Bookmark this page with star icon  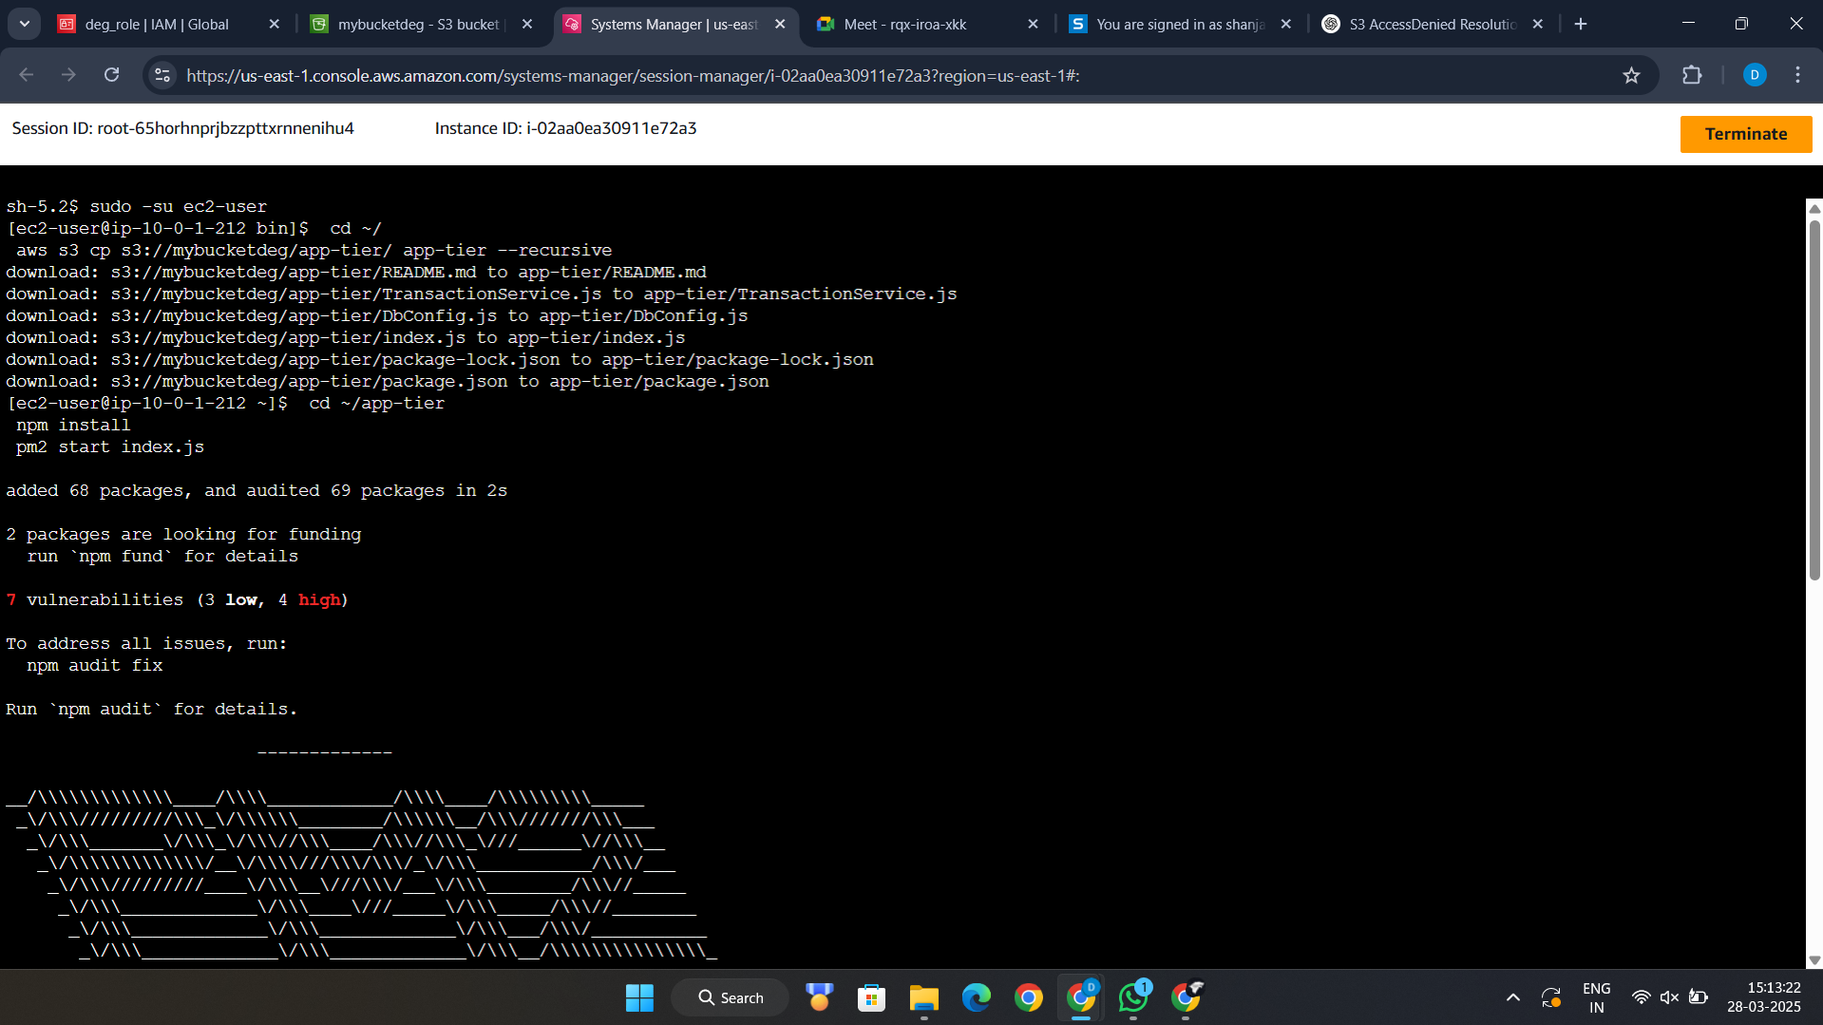pos(1631,75)
